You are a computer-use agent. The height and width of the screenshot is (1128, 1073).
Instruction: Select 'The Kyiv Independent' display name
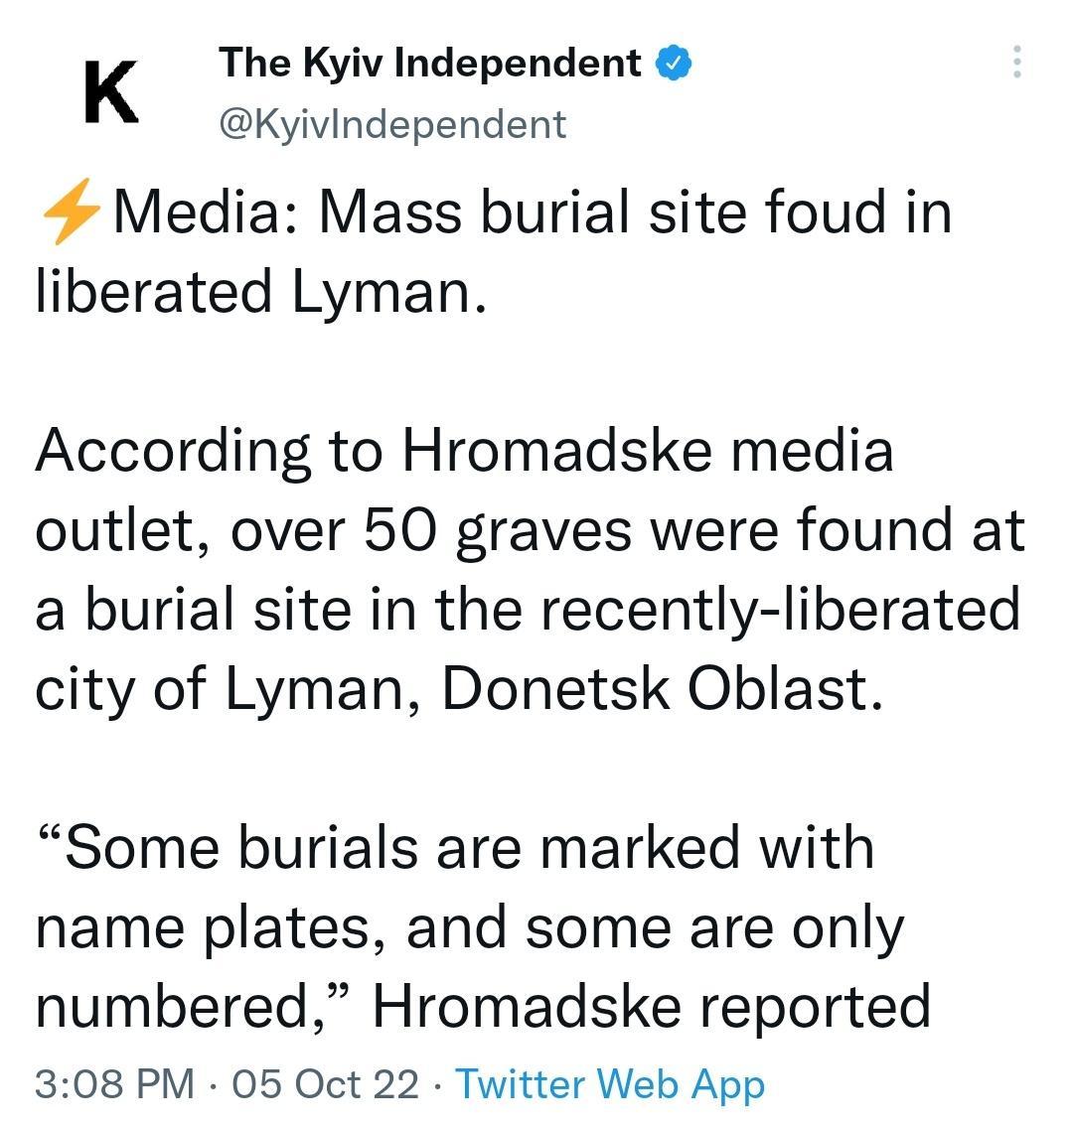(x=429, y=62)
